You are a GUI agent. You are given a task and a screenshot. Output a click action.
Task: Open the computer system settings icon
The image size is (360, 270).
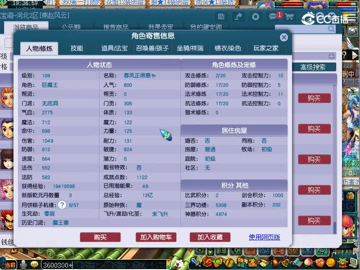(x=354, y=263)
